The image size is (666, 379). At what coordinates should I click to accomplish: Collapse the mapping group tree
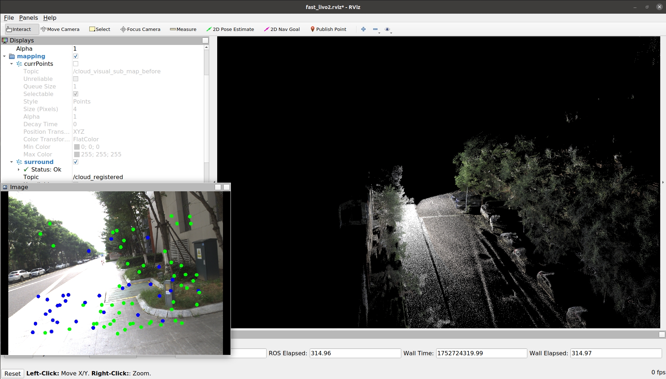click(x=4, y=56)
